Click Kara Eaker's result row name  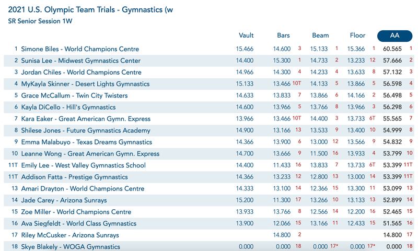click(x=86, y=119)
